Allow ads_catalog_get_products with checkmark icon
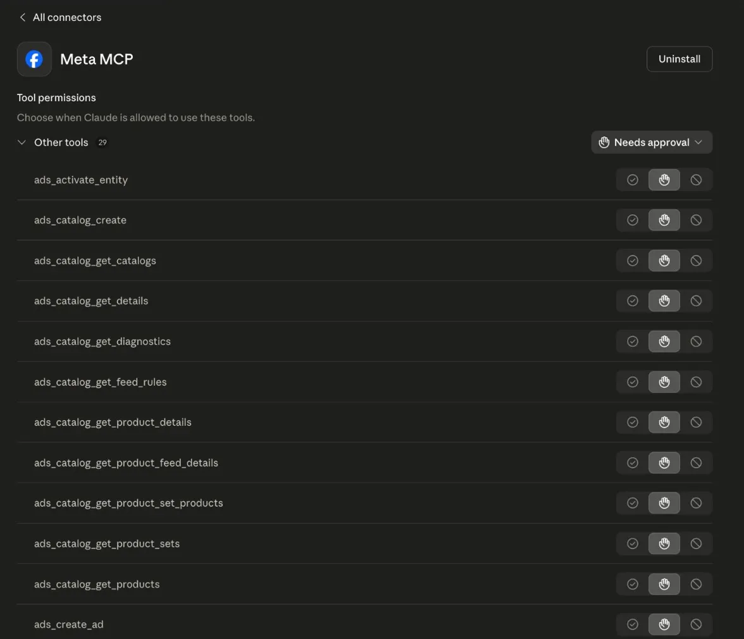Viewport: 744px width, 639px height. [x=632, y=584]
